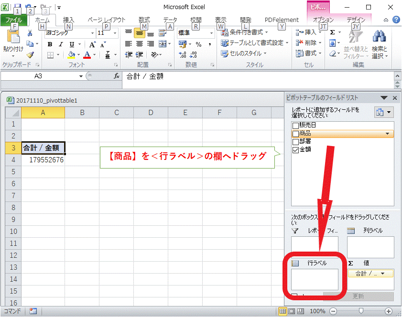Switch to the 挿入 ribbon tab
Viewport: 402px width, 317px height.
point(69,20)
